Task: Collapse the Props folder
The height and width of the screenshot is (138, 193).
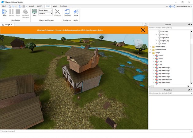Action: coord(150,52)
